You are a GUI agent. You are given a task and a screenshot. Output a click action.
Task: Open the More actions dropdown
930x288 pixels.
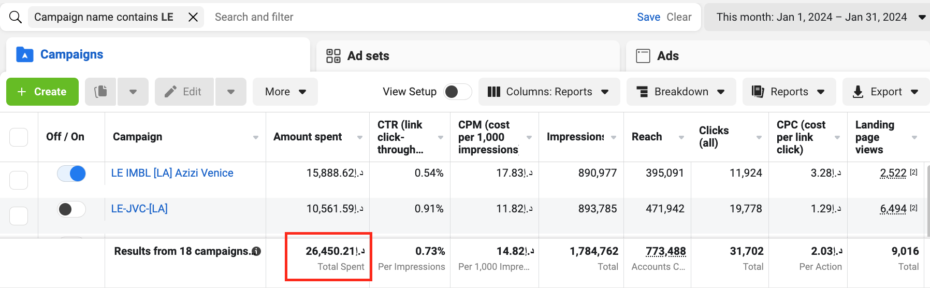click(x=285, y=92)
